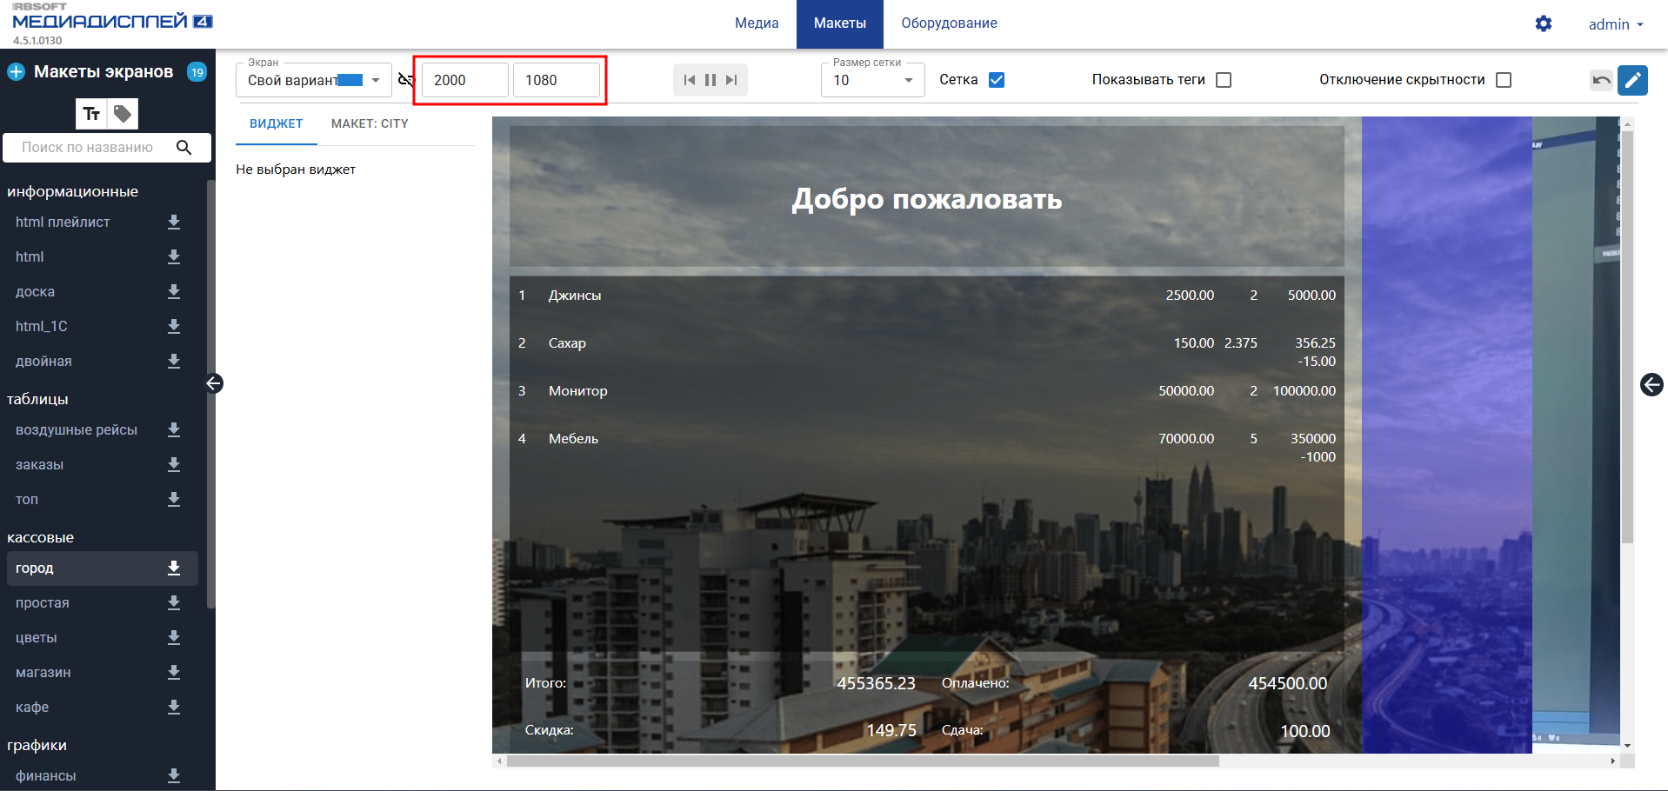
Task: Add a new screen layout with plus icon
Action: (16, 72)
